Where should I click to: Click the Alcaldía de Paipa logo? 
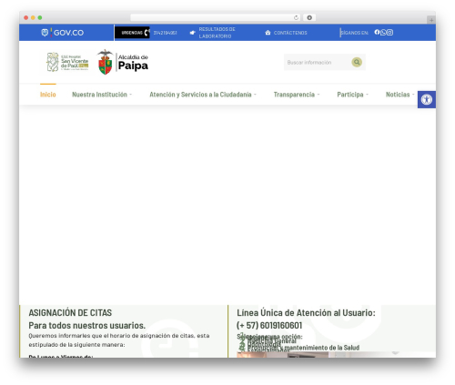pyautogui.click(x=123, y=62)
